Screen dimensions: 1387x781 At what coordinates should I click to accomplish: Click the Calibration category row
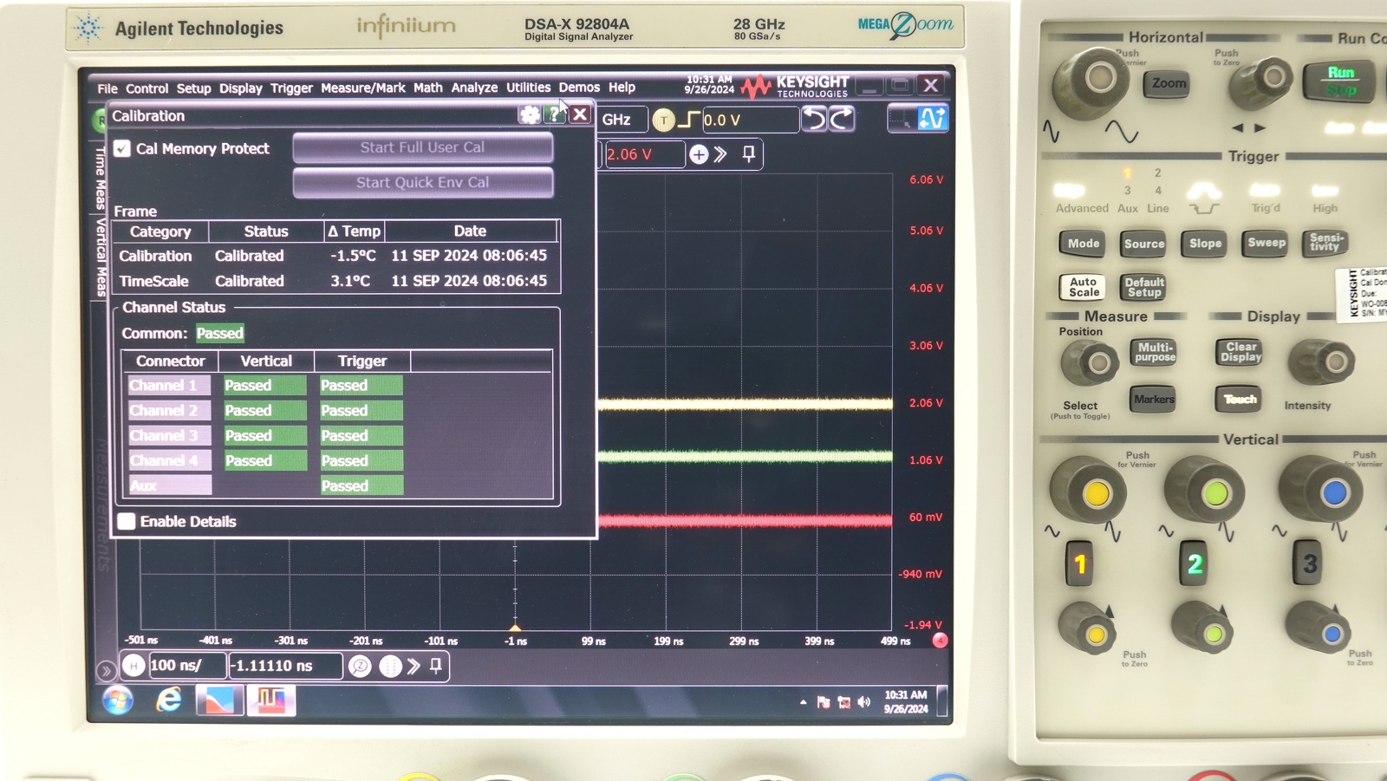335,256
